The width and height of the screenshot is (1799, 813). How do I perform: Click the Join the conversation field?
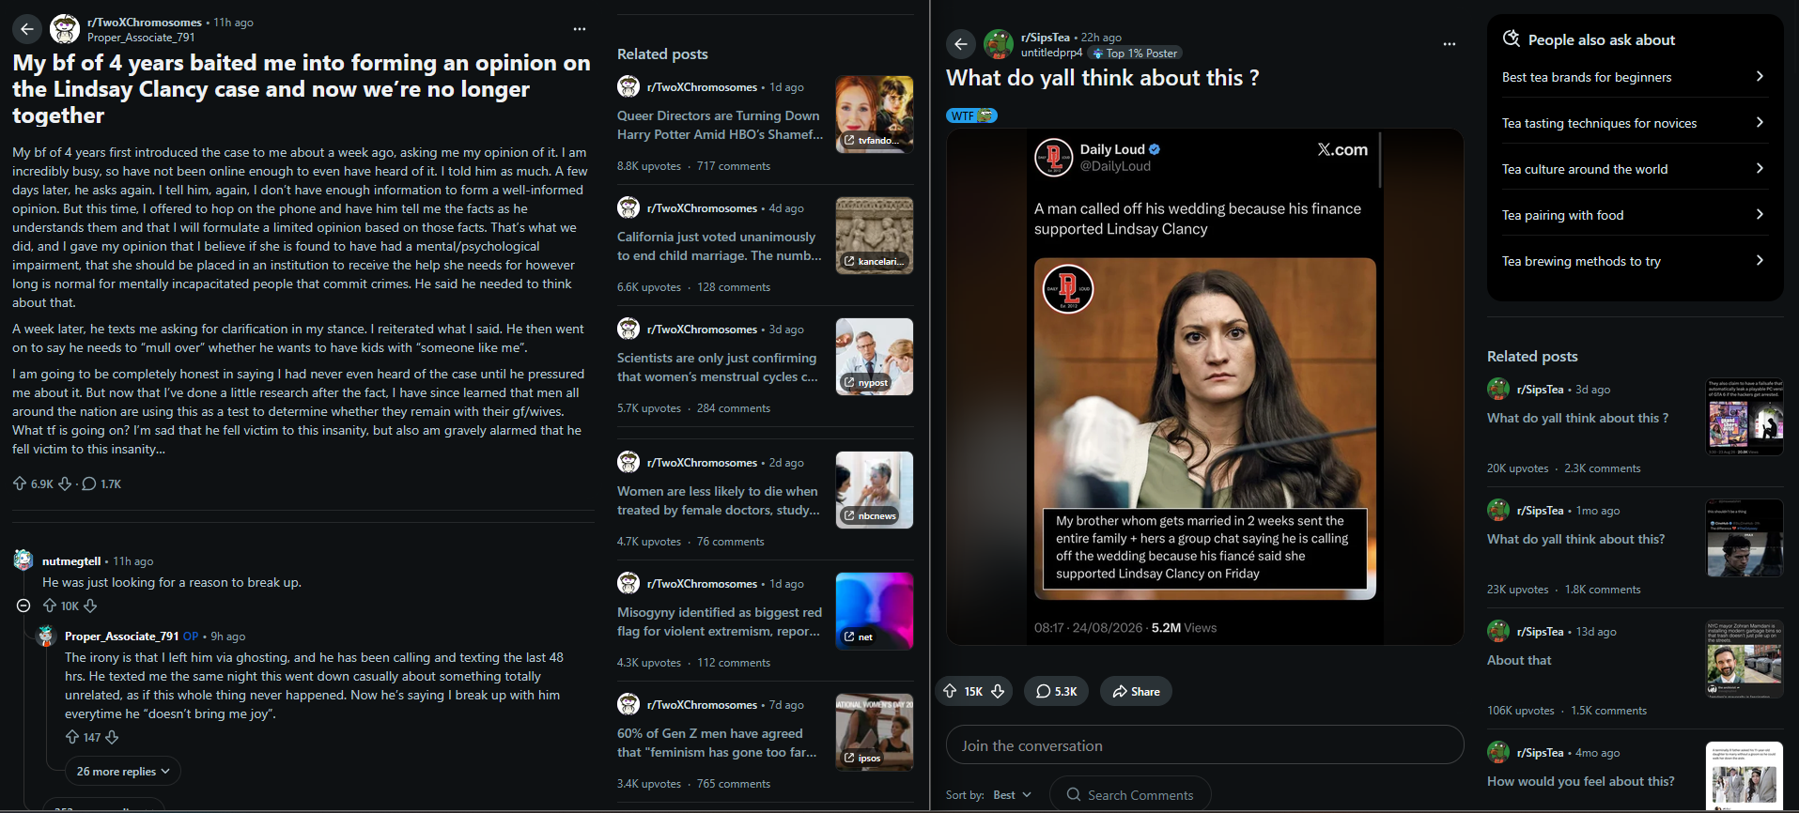pos(1204,744)
